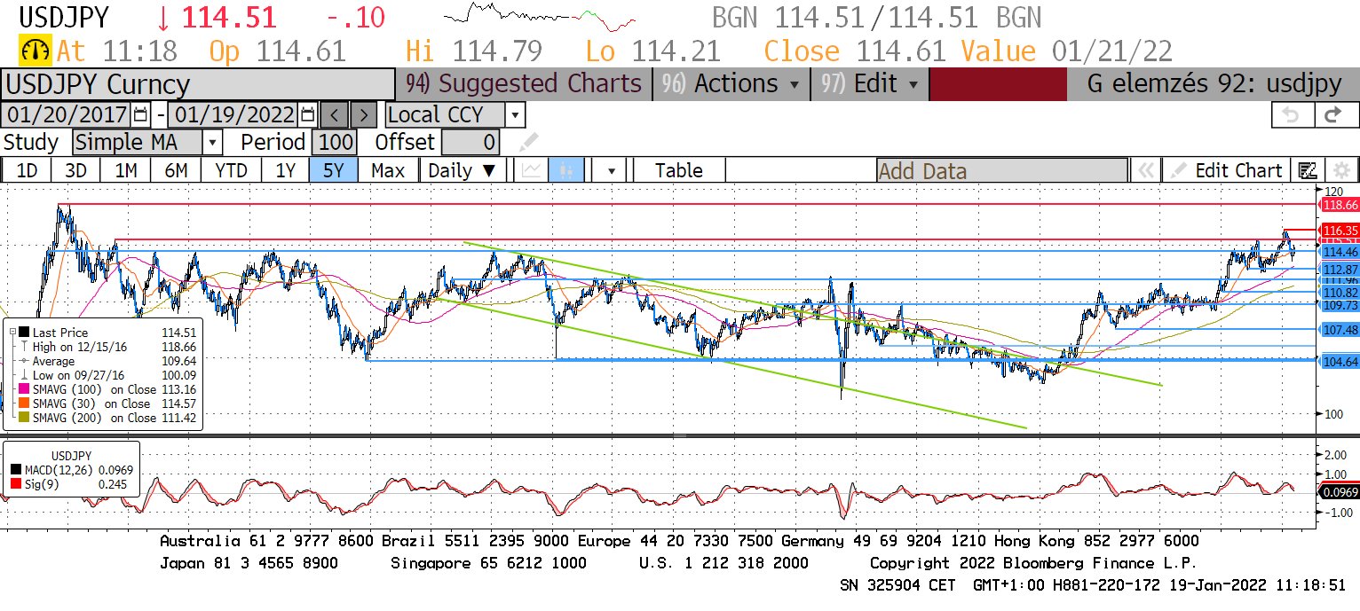Click the 107.48 blue price axis label

point(1340,329)
